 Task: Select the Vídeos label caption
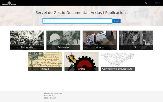pos(100,47)
